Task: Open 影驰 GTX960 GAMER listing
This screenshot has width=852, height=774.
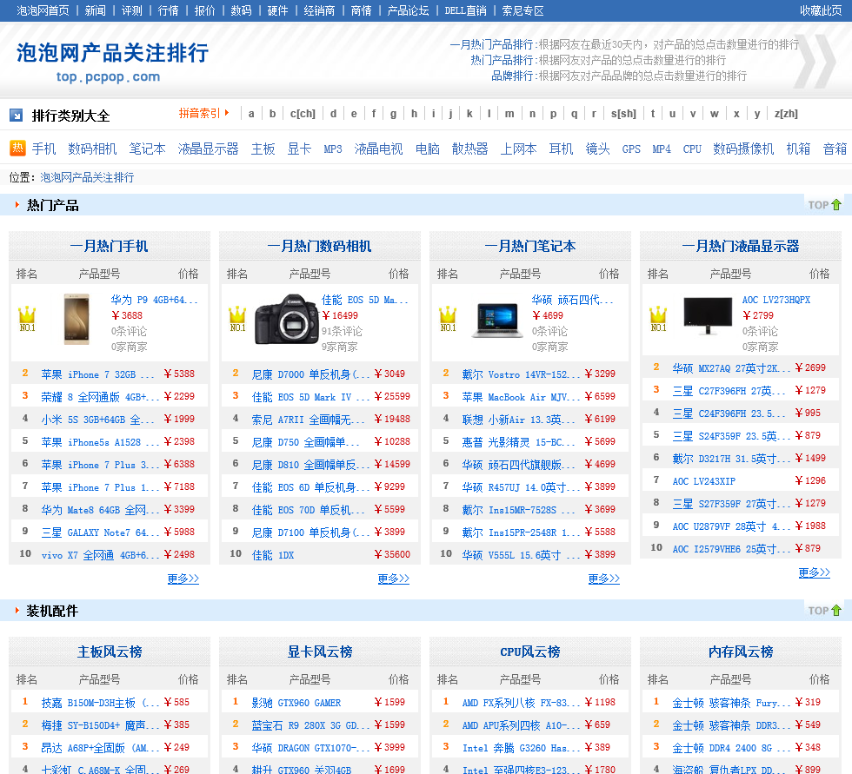Action: (x=296, y=703)
